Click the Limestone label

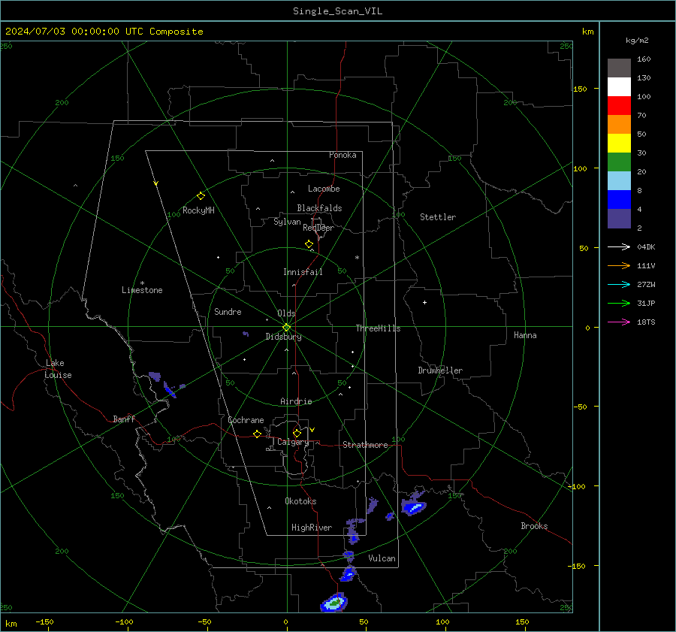click(x=142, y=290)
